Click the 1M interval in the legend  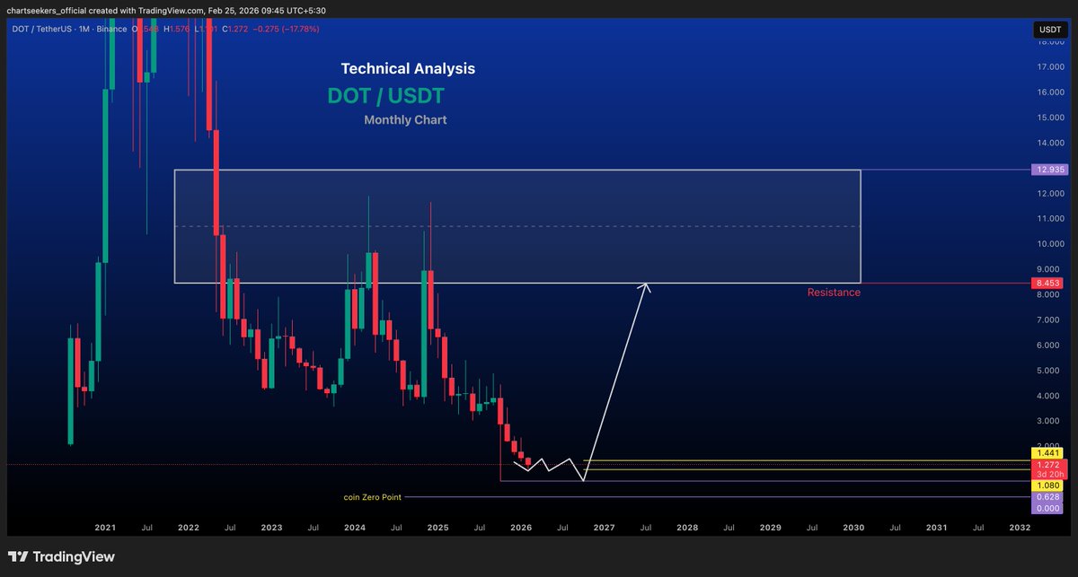tap(83, 30)
